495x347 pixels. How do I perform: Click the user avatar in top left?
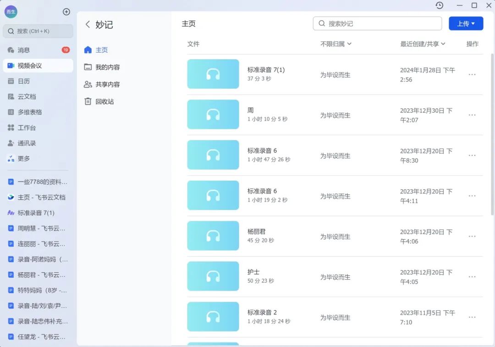11,12
